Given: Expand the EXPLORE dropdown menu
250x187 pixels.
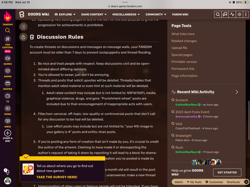Looking at the screenshot, I should [65, 15].
